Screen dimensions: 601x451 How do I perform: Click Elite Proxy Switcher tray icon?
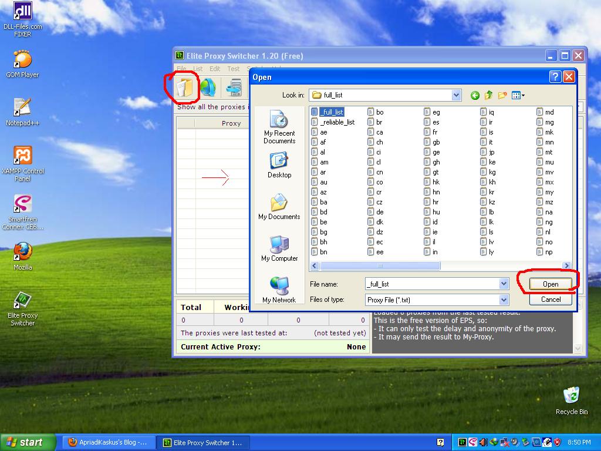click(462, 442)
